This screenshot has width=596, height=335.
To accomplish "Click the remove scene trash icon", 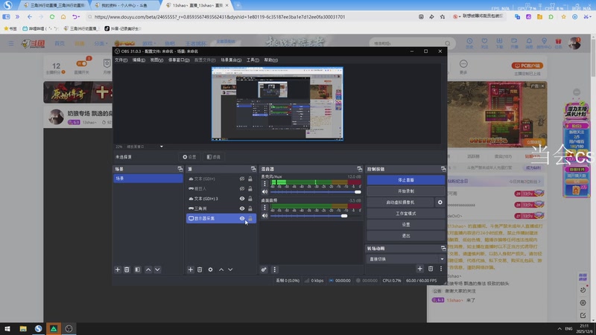I will [x=127, y=269].
